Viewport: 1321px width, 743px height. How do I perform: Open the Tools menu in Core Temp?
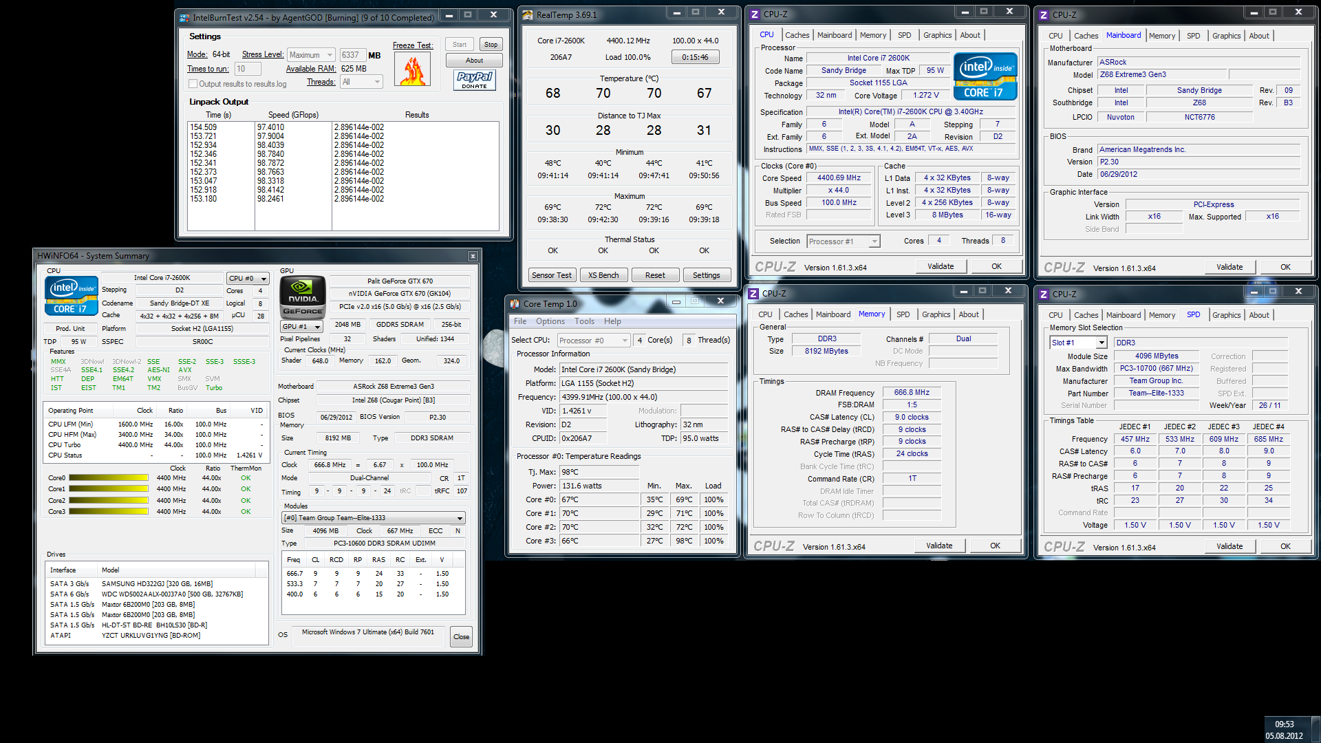pyautogui.click(x=584, y=321)
